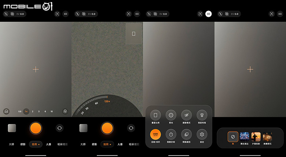Screen dimensions: 286x157
Task: Flip camera with switch icon in second screen
Action: [x=131, y=128]
